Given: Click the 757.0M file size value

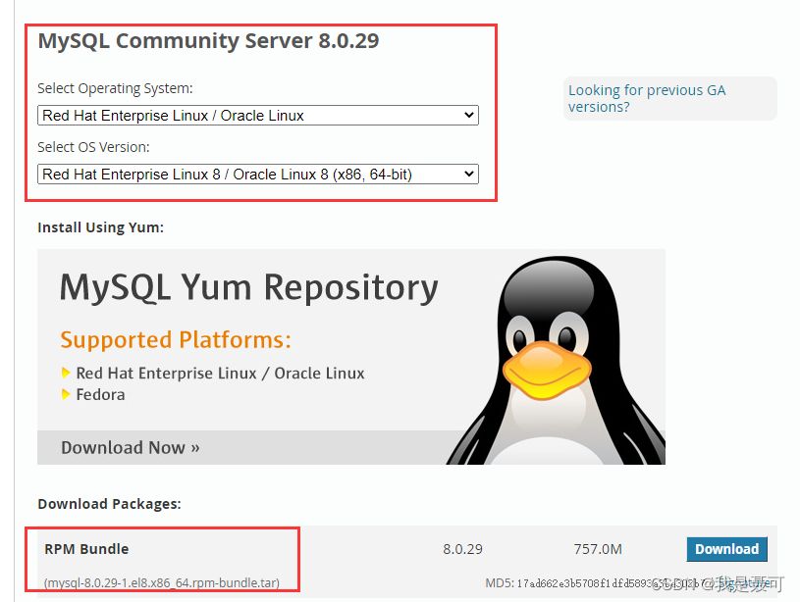Looking at the screenshot, I should [598, 549].
